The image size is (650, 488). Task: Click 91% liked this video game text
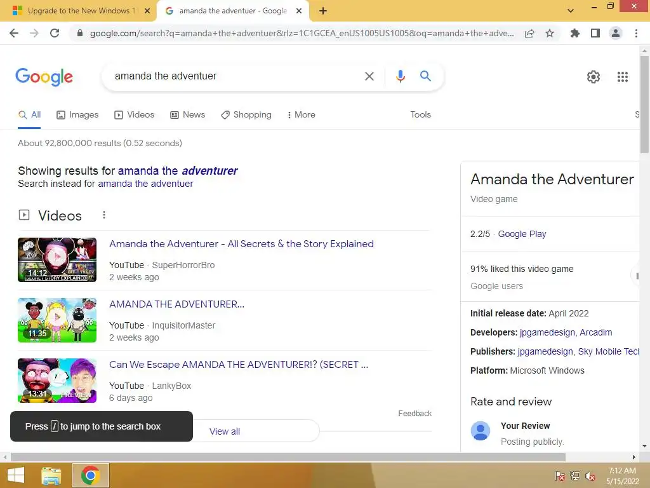522,269
